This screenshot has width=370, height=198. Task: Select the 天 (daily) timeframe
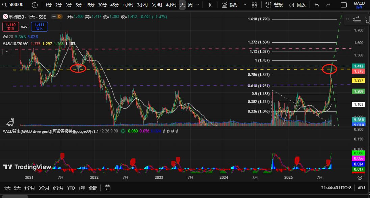coord(182,5)
